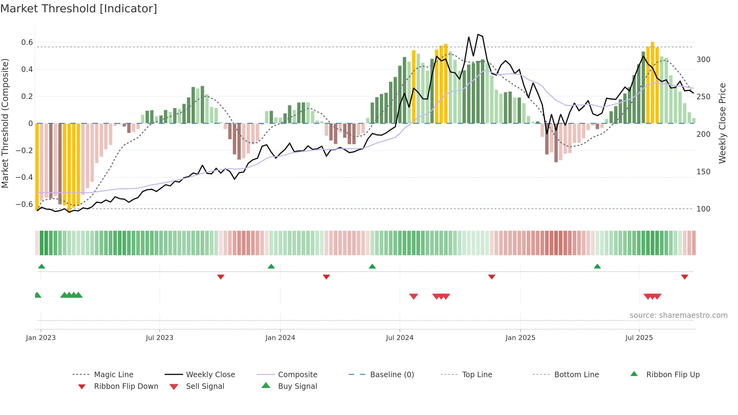
Task: Click the source: sharemaestro.com text
Action: point(678,315)
